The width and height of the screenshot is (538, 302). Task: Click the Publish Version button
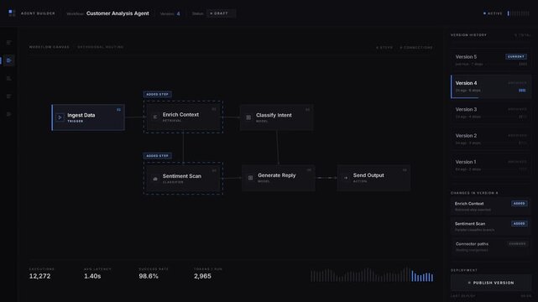pos(491,283)
